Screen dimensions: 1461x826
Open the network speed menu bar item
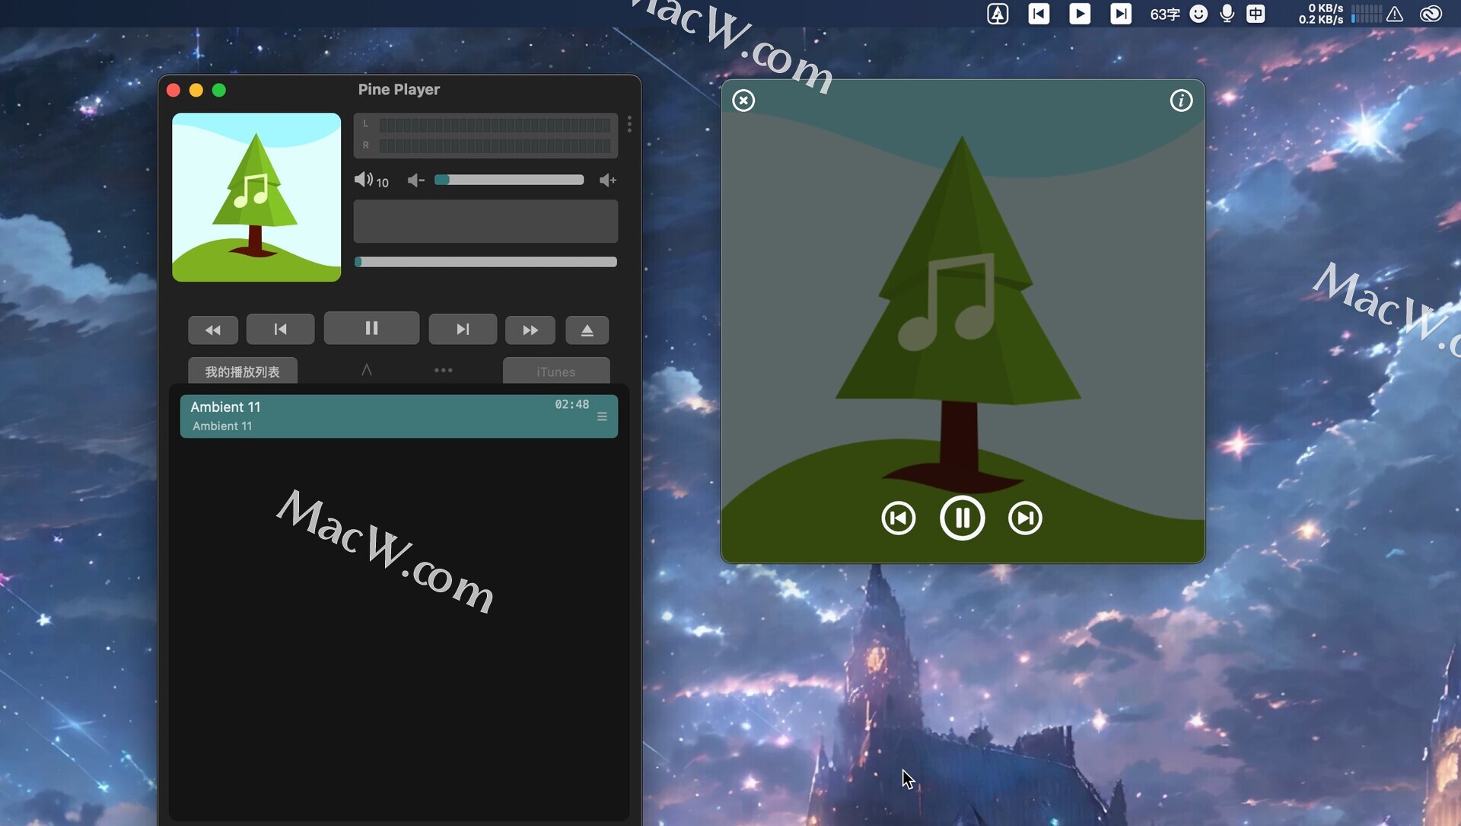(1321, 14)
